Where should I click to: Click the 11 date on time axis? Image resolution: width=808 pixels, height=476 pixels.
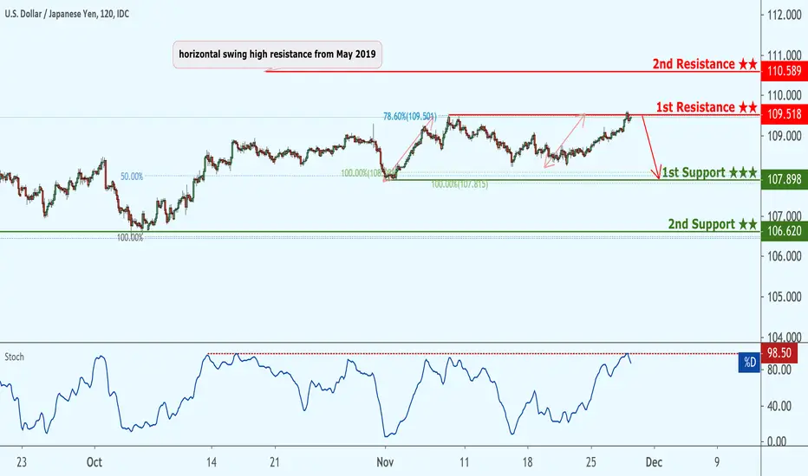[465, 462]
